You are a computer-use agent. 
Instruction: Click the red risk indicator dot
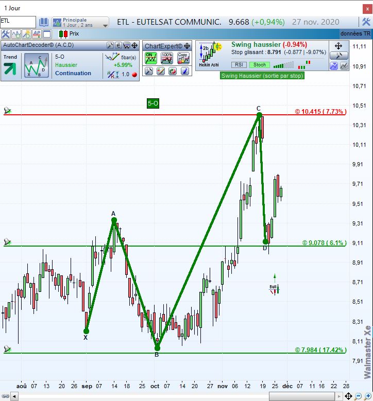[x=134, y=75]
